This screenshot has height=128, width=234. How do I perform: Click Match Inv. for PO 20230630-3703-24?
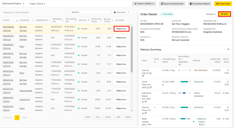121,29
